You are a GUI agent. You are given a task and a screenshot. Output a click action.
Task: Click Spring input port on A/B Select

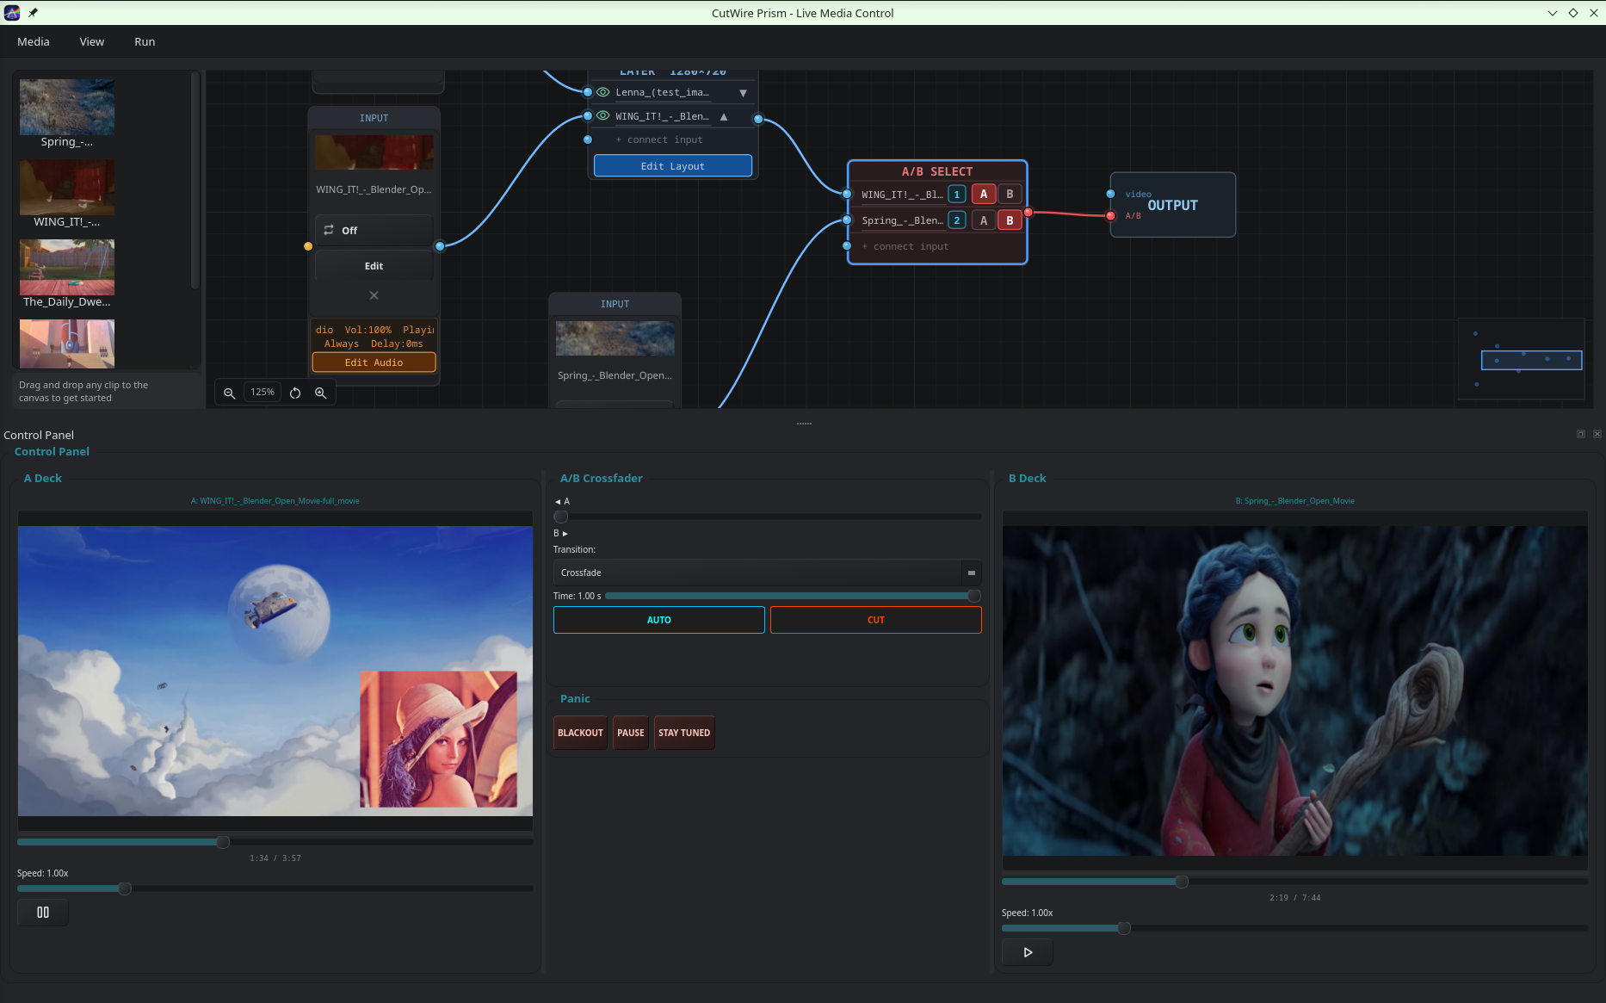[847, 220]
